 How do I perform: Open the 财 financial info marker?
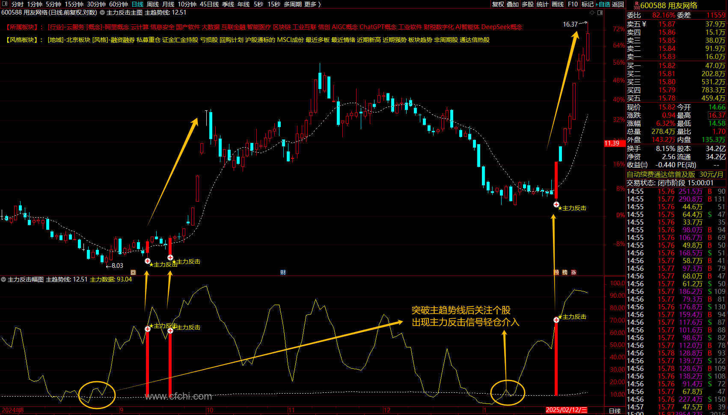click(283, 273)
